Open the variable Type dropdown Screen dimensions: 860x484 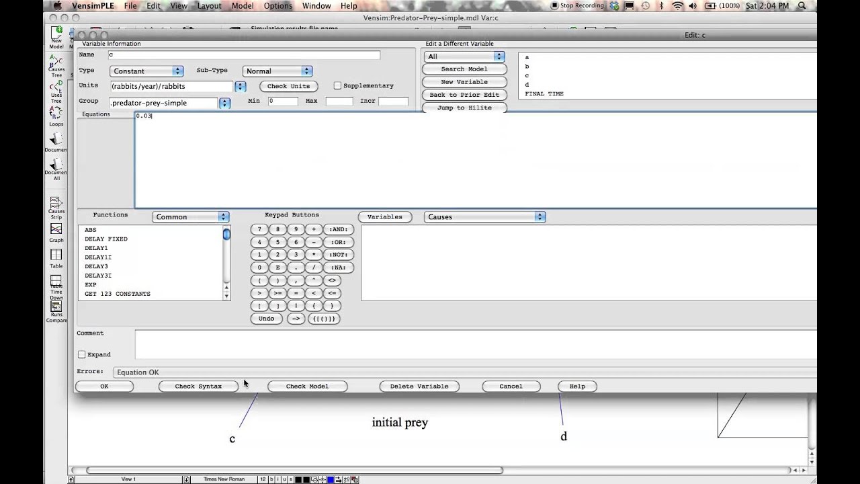point(146,71)
